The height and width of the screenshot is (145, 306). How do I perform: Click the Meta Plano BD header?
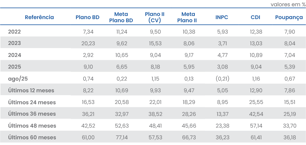(121, 17)
